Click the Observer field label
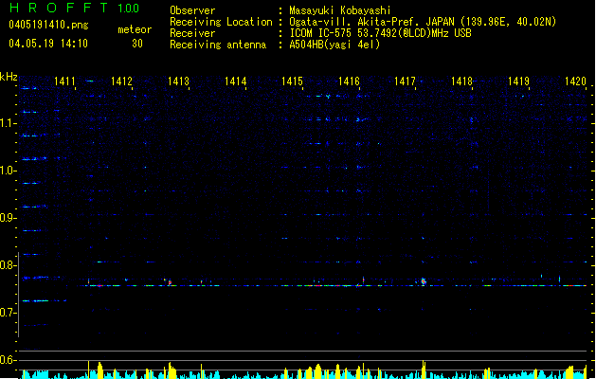The width and height of the screenshot is (596, 379). coord(192,10)
